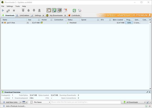Open the Settings menu
152x108 pixels.
coord(10,6)
